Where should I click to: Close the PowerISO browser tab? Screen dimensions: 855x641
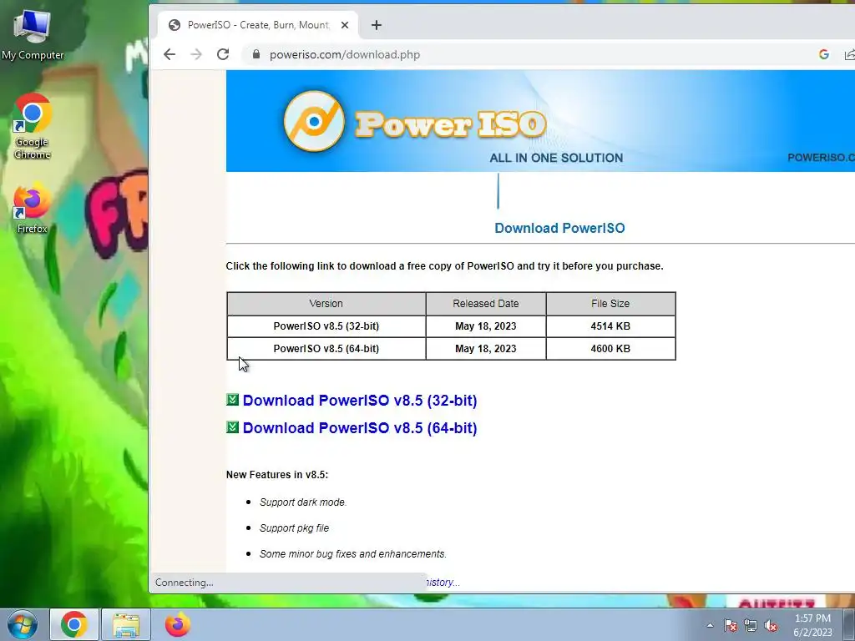pyautogui.click(x=345, y=25)
